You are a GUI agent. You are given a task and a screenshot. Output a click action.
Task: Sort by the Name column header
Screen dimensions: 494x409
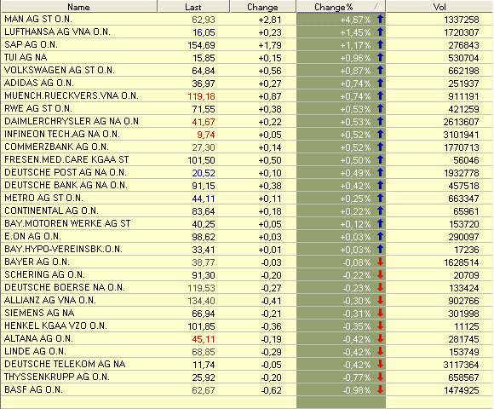pyautogui.click(x=78, y=7)
